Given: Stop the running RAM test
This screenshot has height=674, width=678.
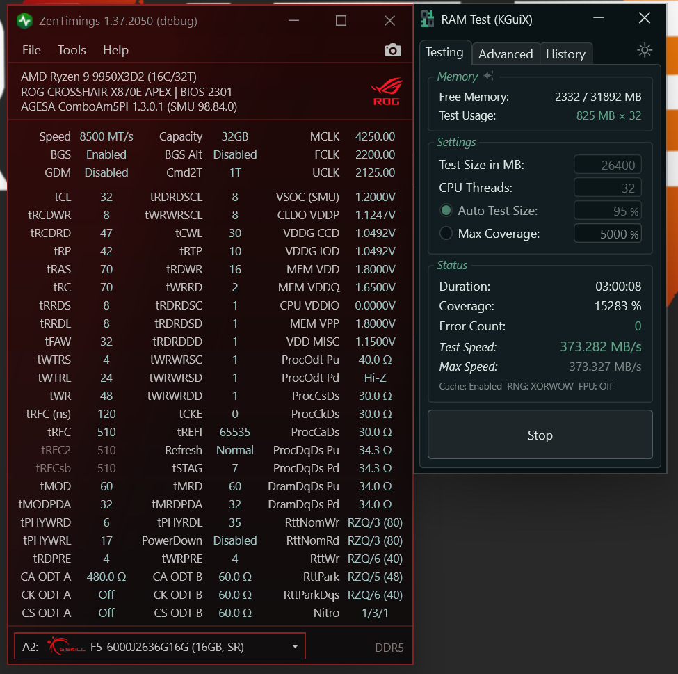Looking at the screenshot, I should 540,434.
